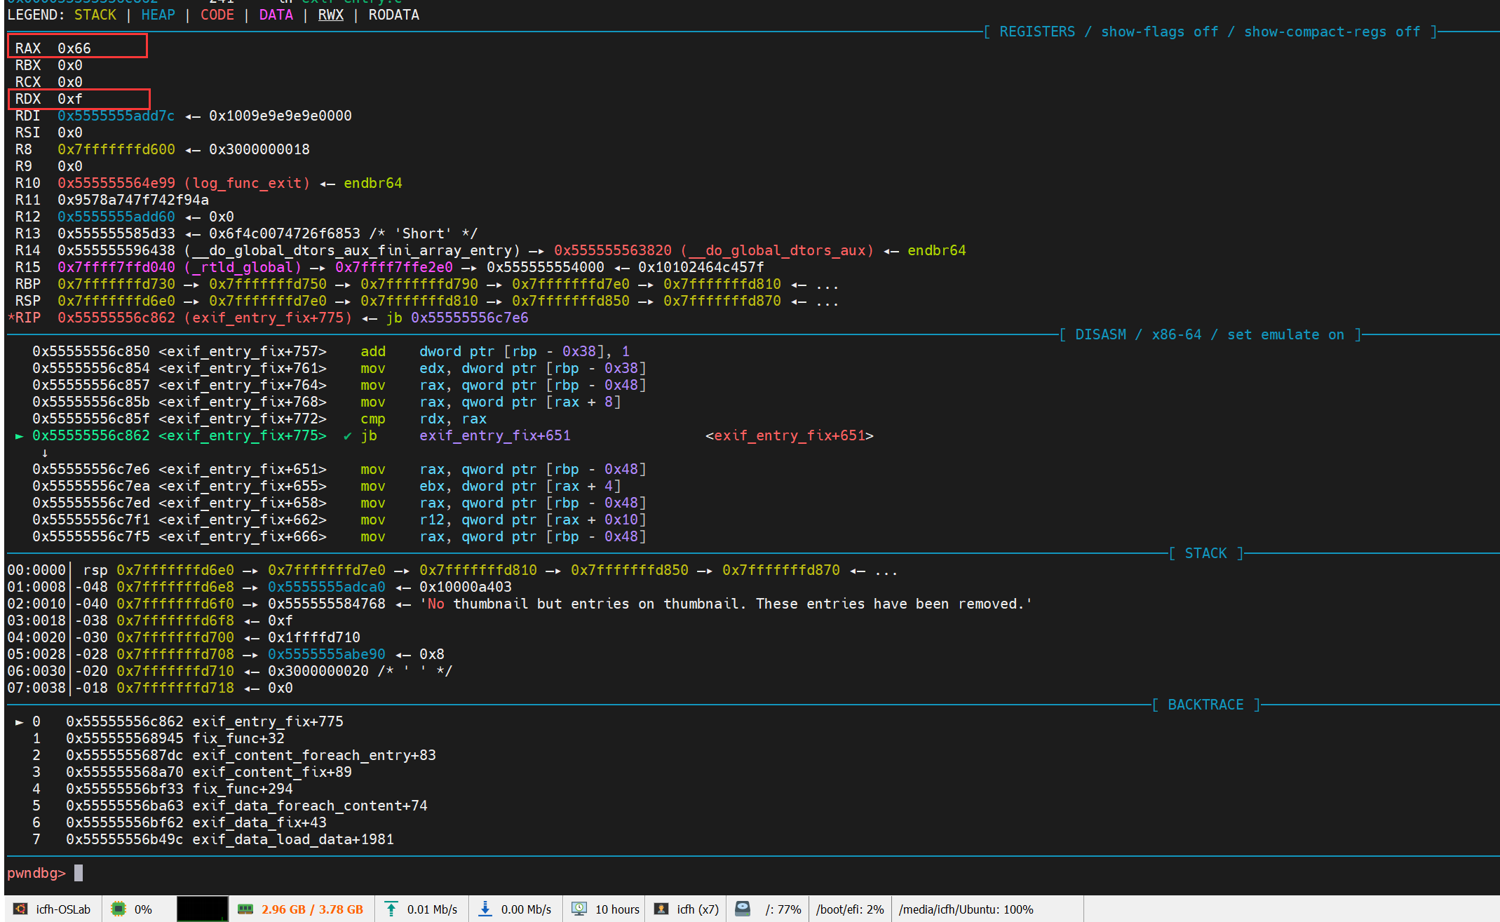Click the '/: 77%' disk usage entry
The width and height of the screenshot is (1500, 922).
click(783, 909)
